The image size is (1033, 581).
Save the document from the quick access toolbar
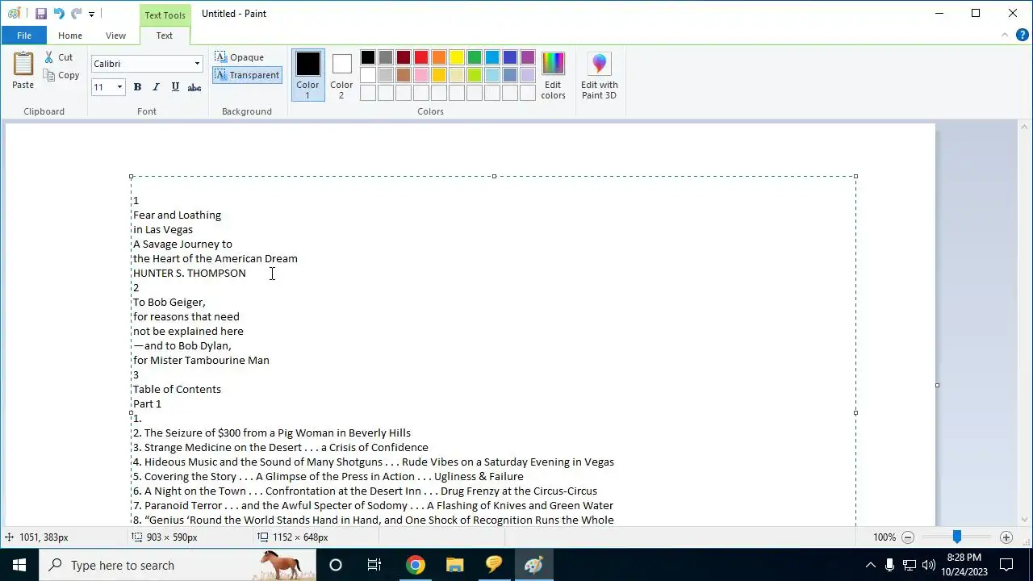[x=40, y=14]
